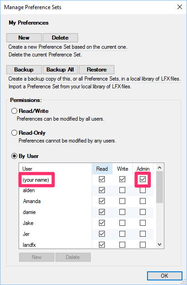Click the Admin column header
This screenshot has height=285, width=187.
click(143, 169)
